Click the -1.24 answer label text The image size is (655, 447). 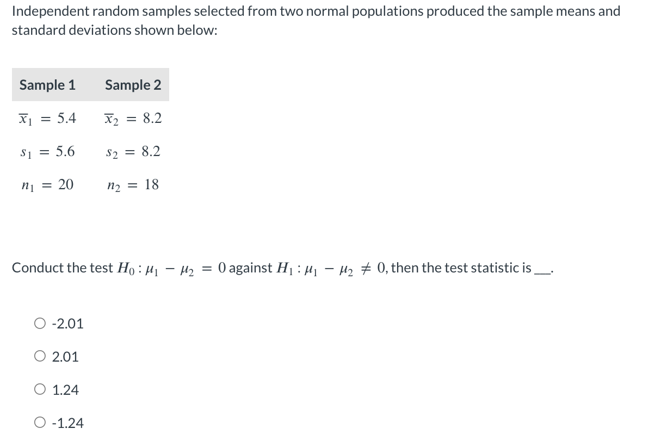[67, 423]
